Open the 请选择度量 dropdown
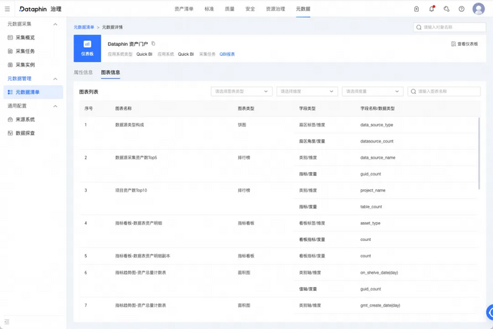Image resolution: width=493 pixels, height=329 pixels. coord(373,91)
